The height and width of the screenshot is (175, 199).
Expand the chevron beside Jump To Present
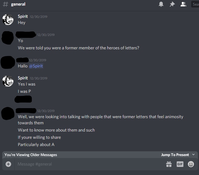coord(193,155)
